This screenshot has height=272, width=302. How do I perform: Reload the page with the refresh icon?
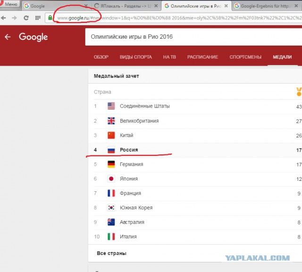[x=26, y=18]
